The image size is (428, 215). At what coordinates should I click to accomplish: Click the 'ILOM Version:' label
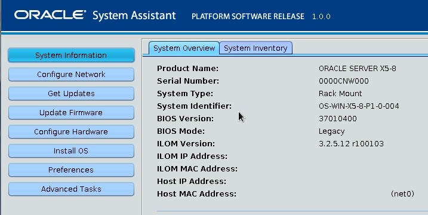coord(186,144)
